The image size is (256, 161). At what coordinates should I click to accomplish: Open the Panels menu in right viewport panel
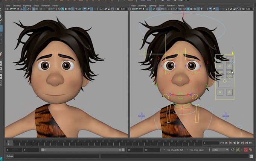(x=181, y=6)
